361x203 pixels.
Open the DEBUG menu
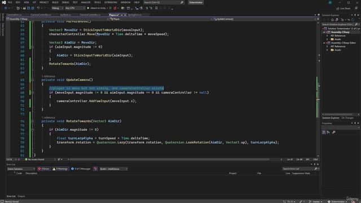click(65, 2)
